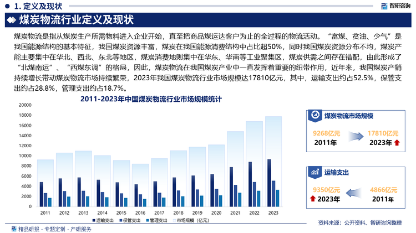The width and height of the screenshot is (416, 233).
Task: Click the bullet dot before 1. 定义及现状
Action: [x=7, y=6]
